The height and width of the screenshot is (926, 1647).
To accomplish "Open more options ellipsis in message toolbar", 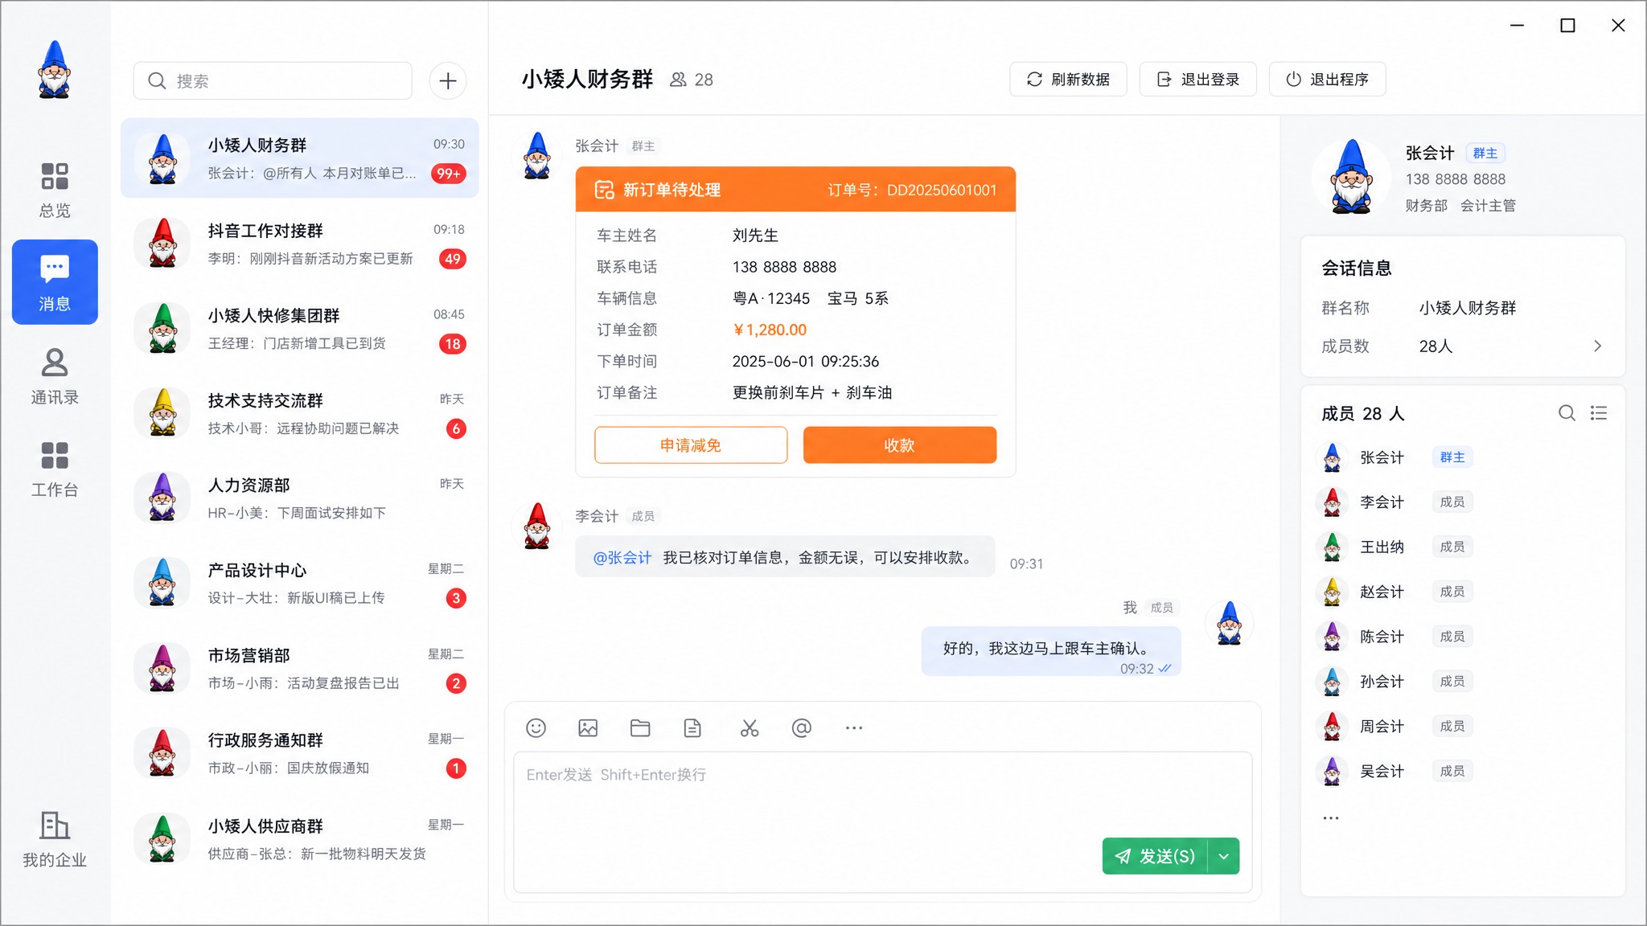I will tap(854, 728).
